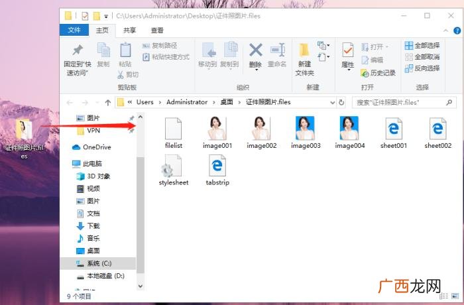Image resolution: width=464 pixels, height=305 pixels.
Task: Click the Delete X icon
Action: (x=255, y=50)
